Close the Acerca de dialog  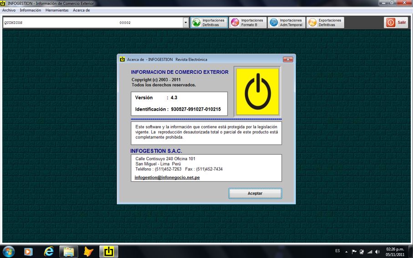coord(288,59)
